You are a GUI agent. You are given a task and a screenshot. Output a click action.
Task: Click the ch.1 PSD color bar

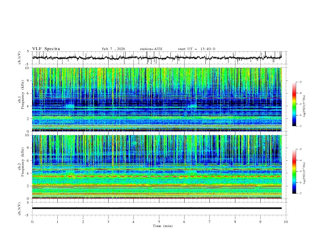pos(294,104)
